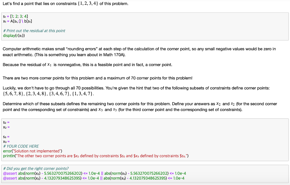Click the empty x₂ = definition line
Image resolution: width=290 pixels, height=185 pixels.
(6, 127)
